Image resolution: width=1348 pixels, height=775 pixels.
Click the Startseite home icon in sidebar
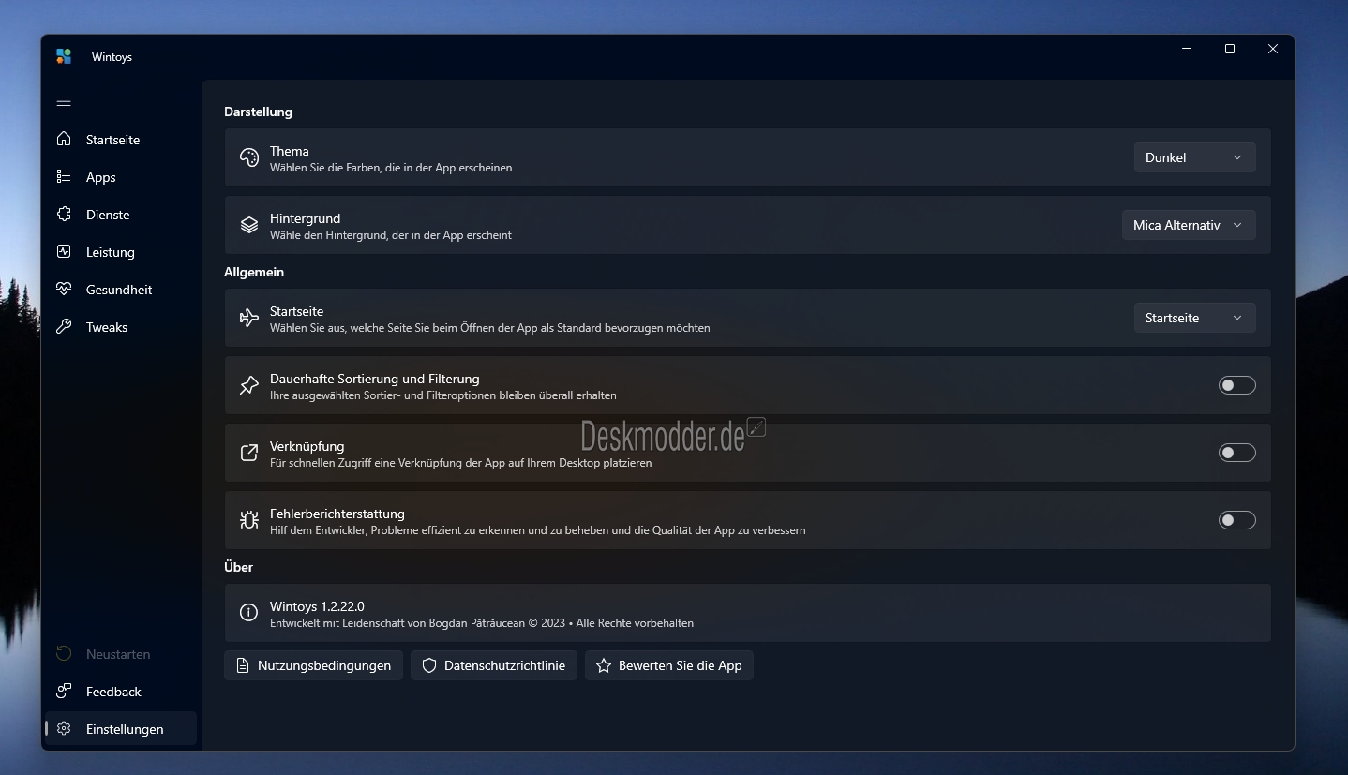pyautogui.click(x=64, y=139)
